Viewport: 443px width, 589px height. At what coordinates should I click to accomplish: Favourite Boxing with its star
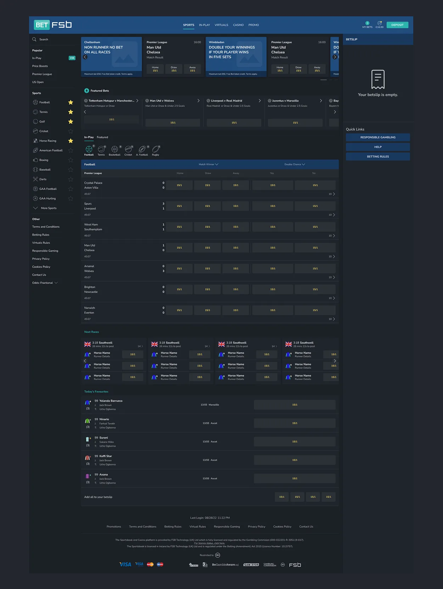point(71,160)
